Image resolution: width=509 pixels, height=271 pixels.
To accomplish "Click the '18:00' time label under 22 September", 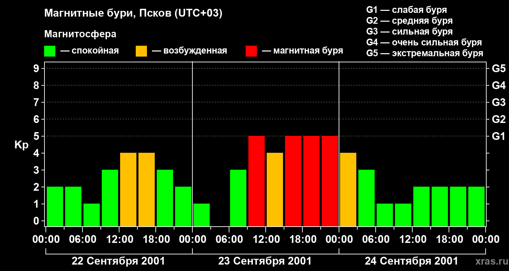I will (156, 240).
